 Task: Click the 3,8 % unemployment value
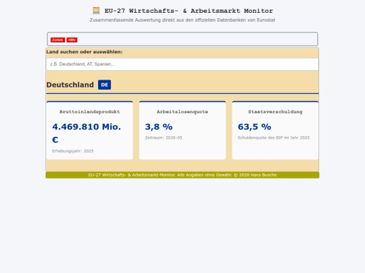click(x=159, y=127)
